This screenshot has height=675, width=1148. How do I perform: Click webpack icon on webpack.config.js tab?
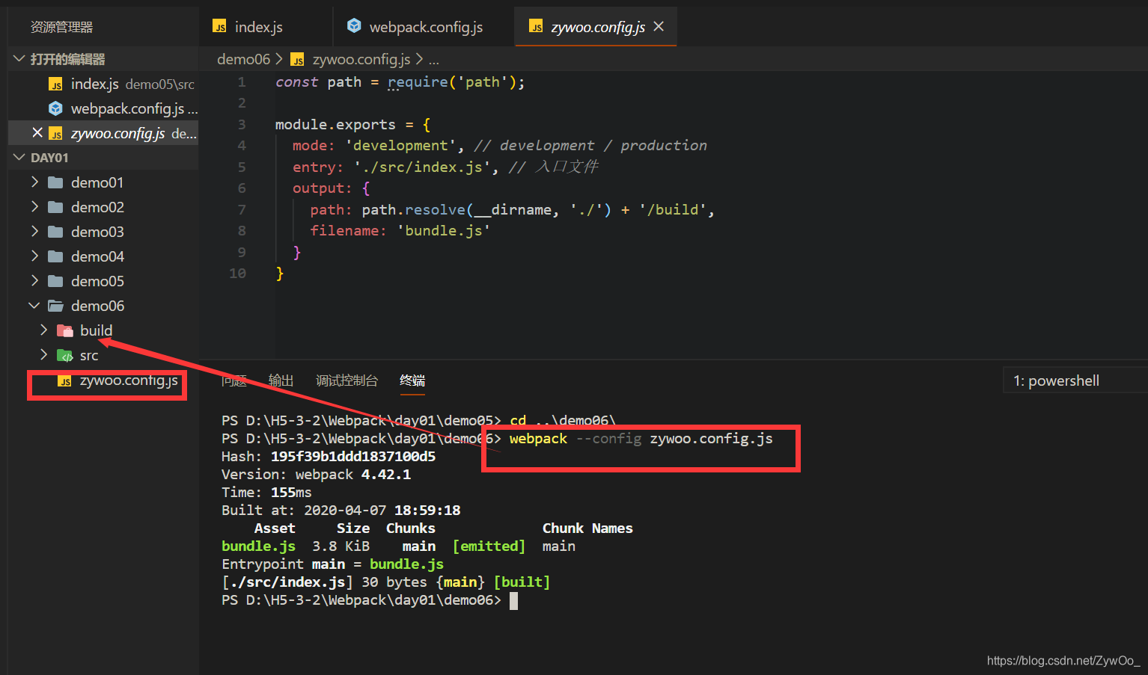354,26
